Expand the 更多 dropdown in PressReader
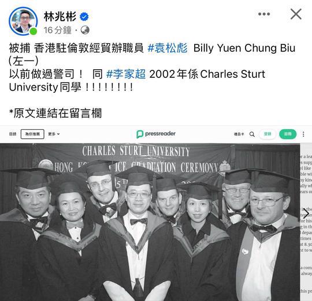Screen dimensions: 312x301 tap(54, 134)
